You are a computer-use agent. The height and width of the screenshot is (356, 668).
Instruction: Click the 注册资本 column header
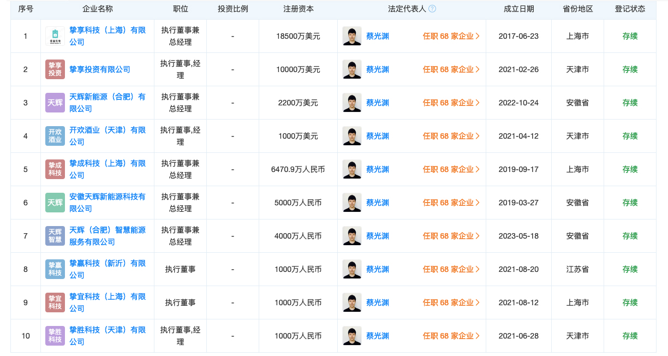299,9
